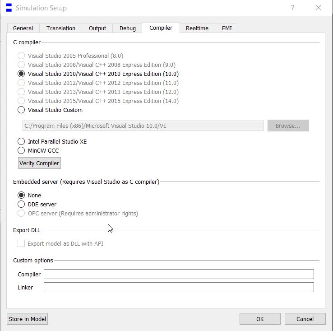Screen dimensions: 333x331
Task: Confirm with the OK button
Action: [x=260, y=319]
